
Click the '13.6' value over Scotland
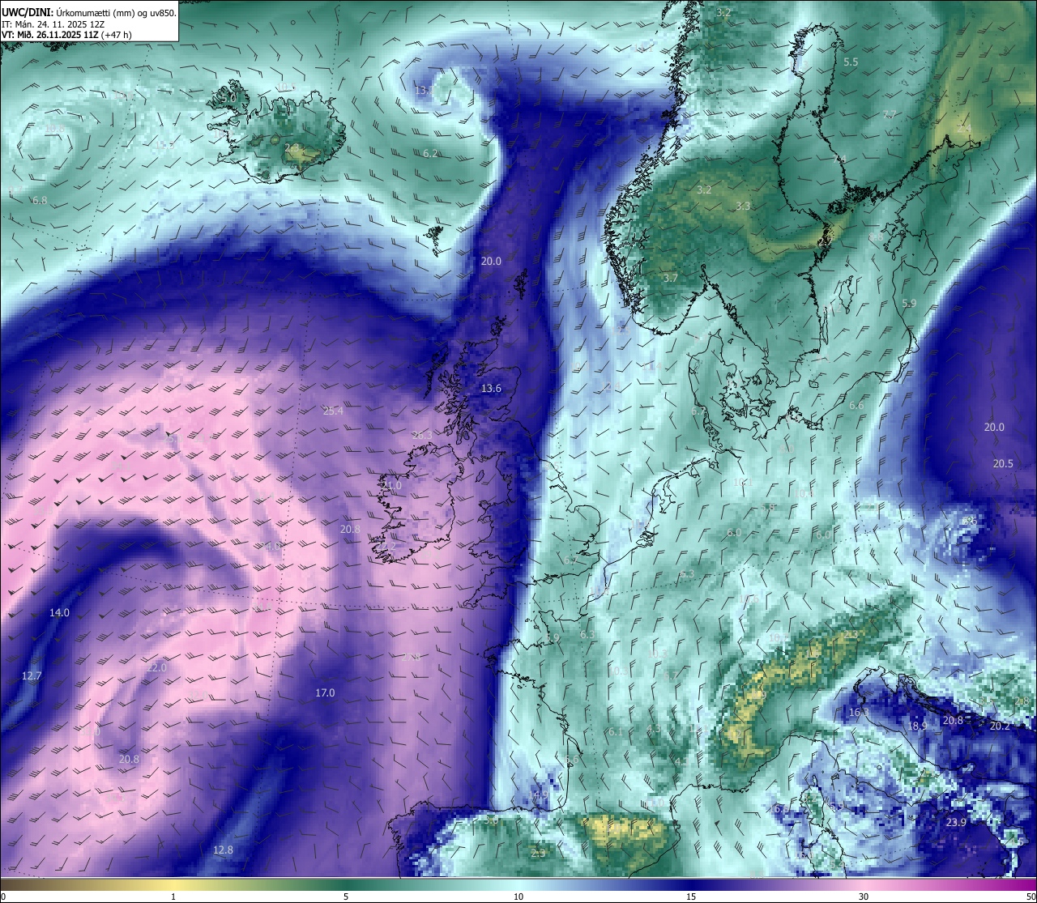[x=491, y=388]
